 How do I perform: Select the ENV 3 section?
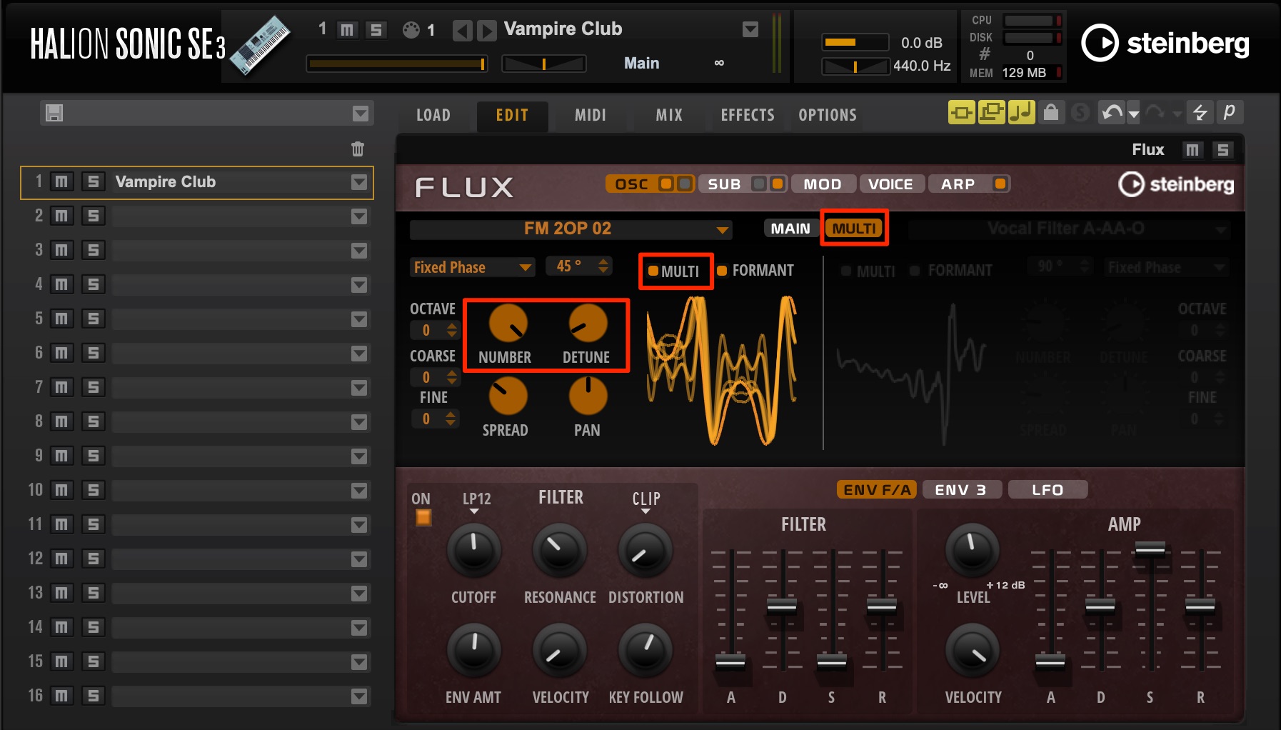(961, 490)
